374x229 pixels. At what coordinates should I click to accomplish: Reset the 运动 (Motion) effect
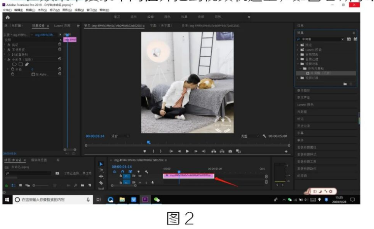[60, 44]
